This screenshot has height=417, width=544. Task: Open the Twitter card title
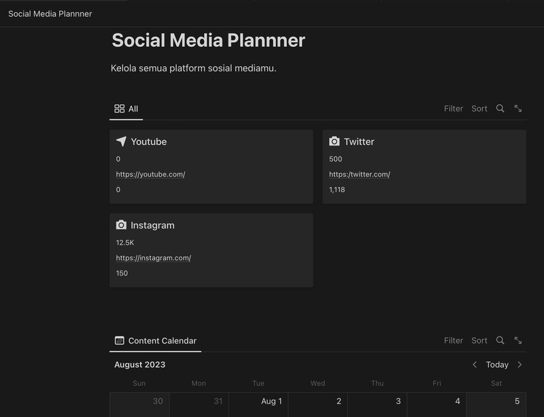click(359, 141)
